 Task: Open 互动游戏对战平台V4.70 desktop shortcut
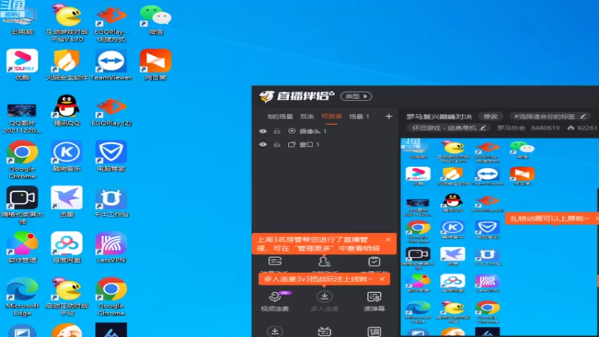click(x=67, y=22)
